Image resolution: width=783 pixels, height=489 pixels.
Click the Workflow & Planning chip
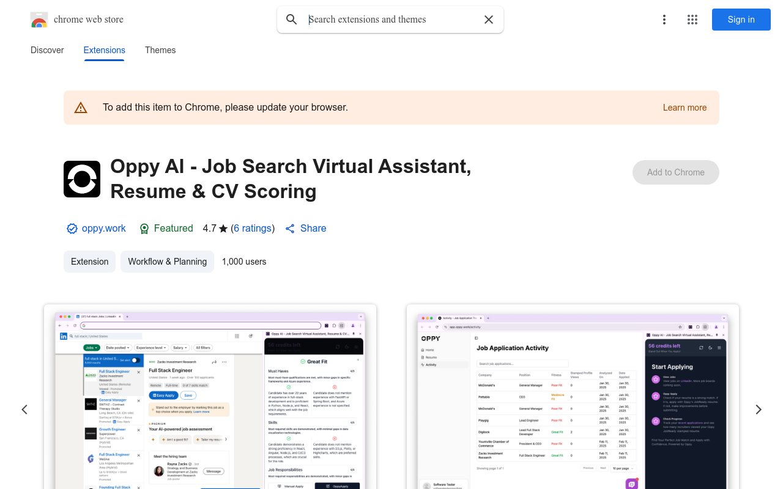(x=168, y=262)
